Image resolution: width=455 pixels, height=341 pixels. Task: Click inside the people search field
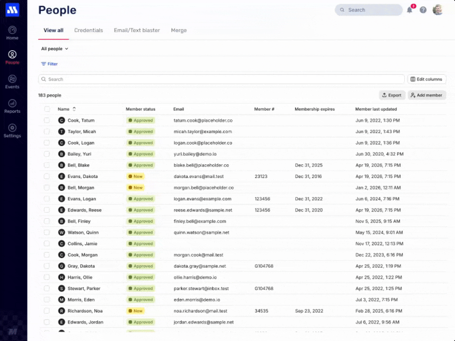coord(190,79)
